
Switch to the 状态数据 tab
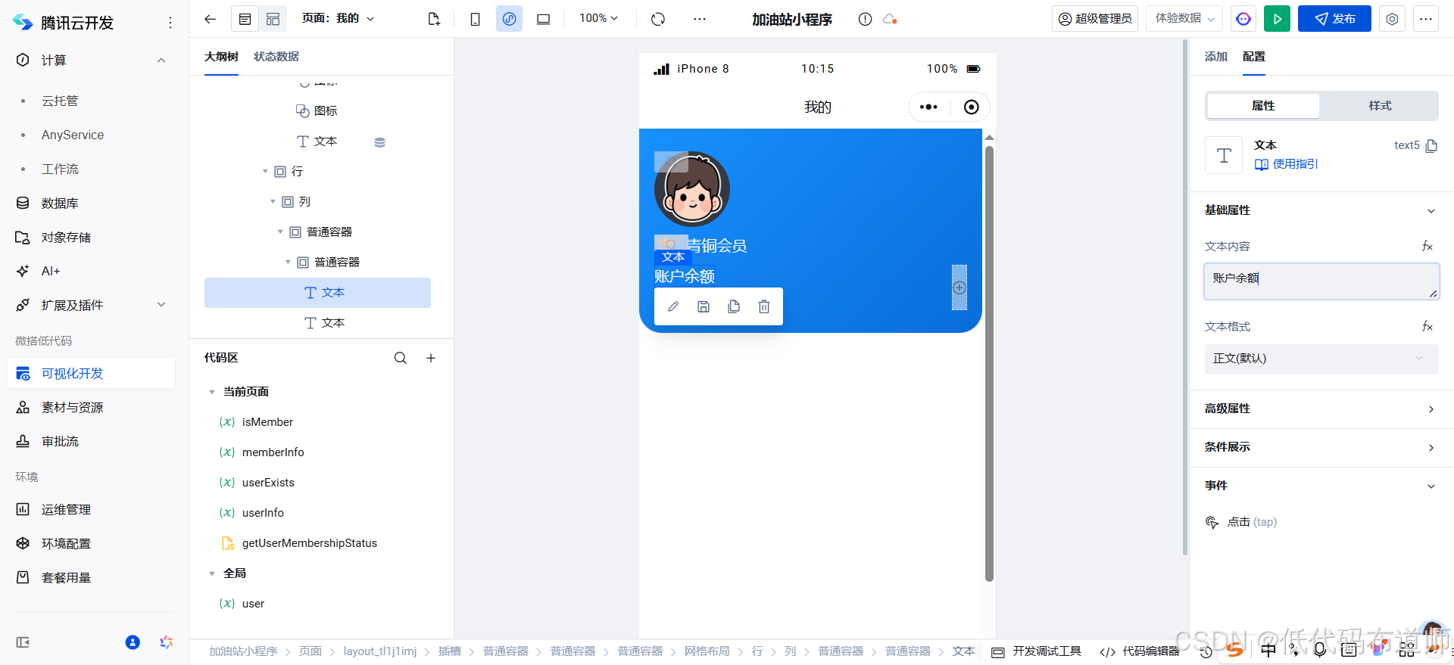point(276,57)
